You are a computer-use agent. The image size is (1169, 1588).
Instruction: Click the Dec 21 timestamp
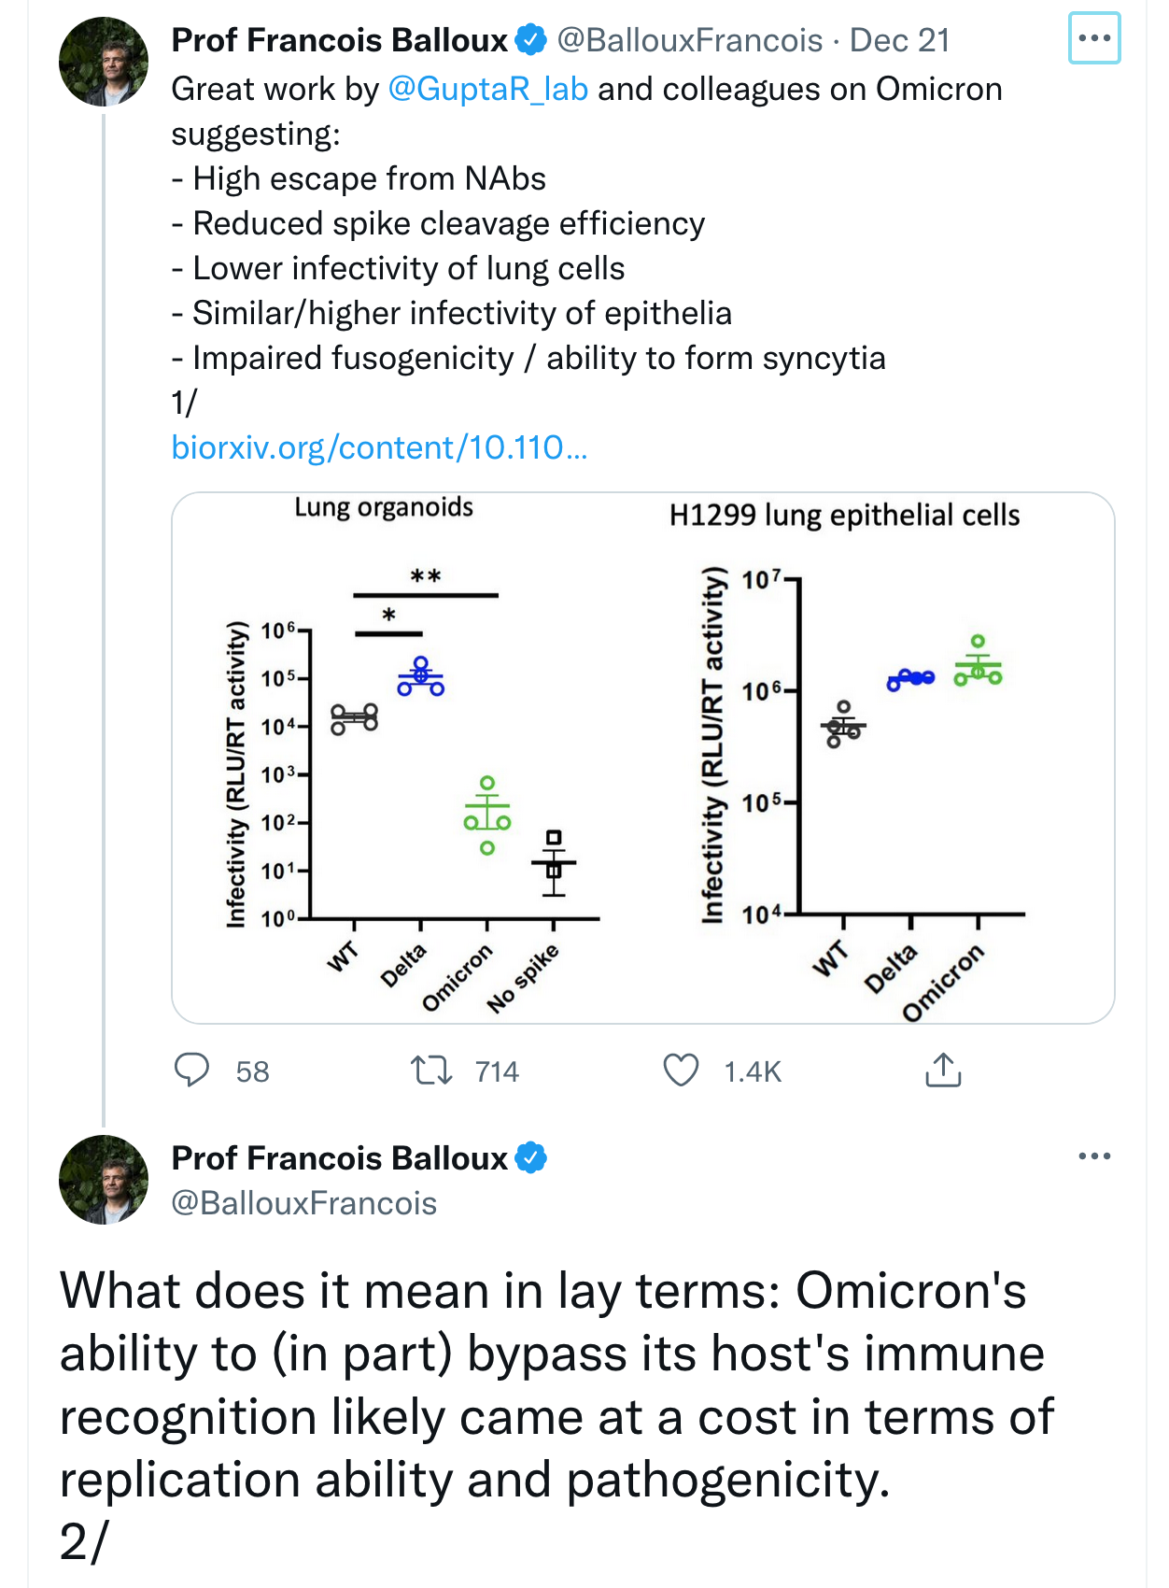click(x=899, y=40)
